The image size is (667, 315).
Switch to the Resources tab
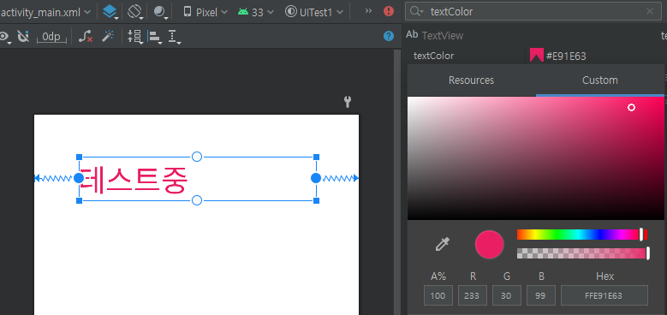[x=471, y=80]
